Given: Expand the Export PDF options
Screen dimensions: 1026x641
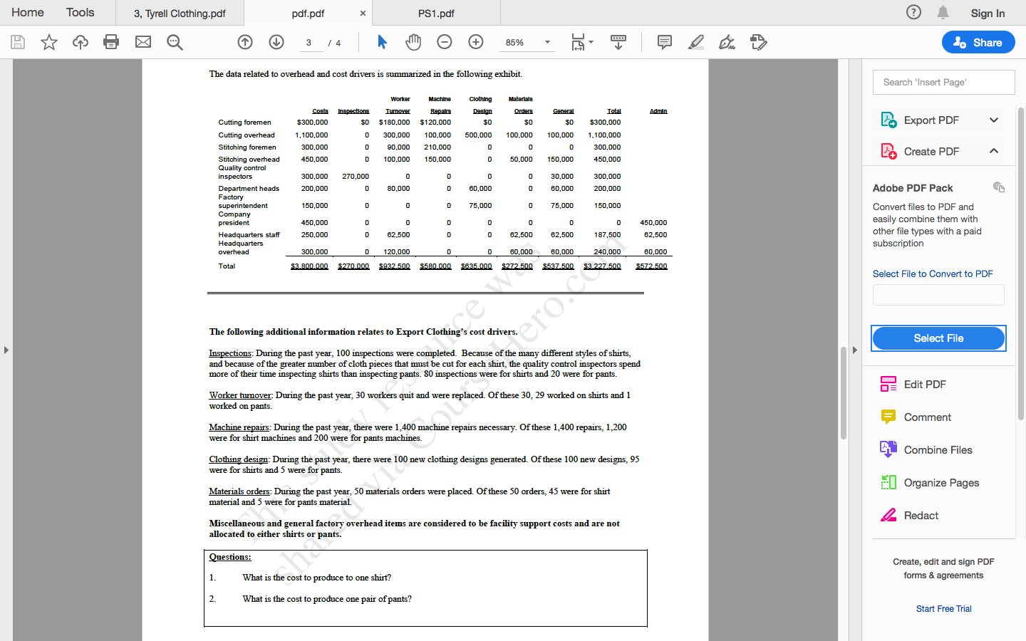Looking at the screenshot, I should (994, 120).
